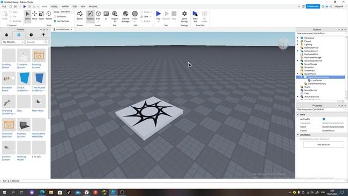
Task: Click the Collaborate button
Action: (313, 7)
